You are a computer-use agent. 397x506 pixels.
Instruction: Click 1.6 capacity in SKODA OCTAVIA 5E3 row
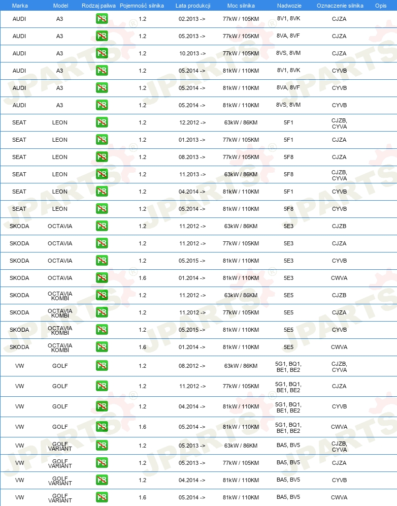(x=142, y=278)
